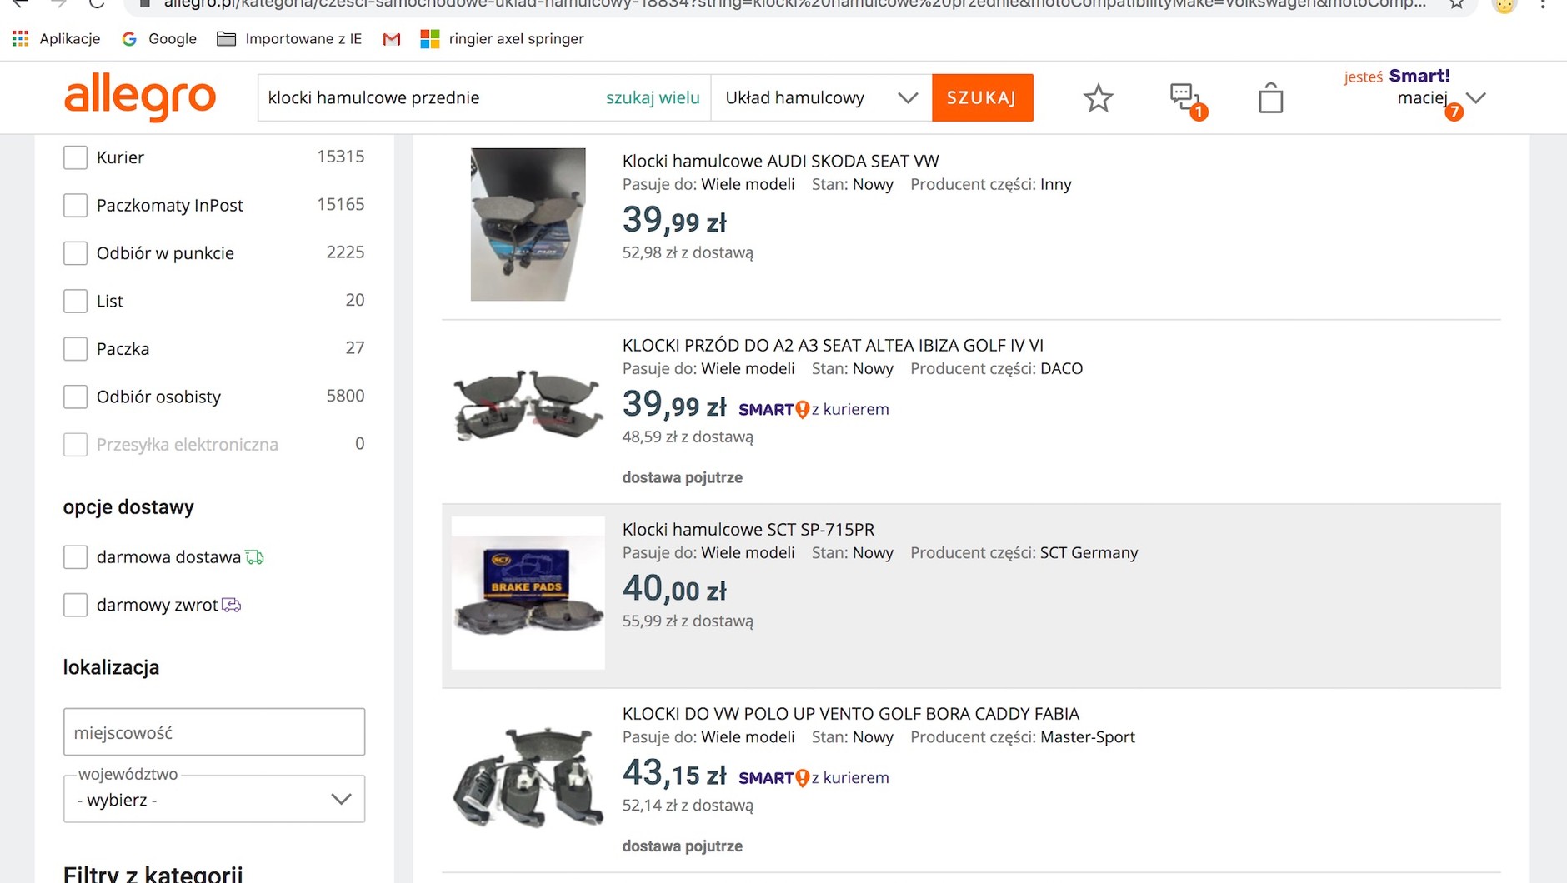Click the Producent części: SCT Germany text
Viewport: 1567px width, 883px height.
click(1024, 552)
